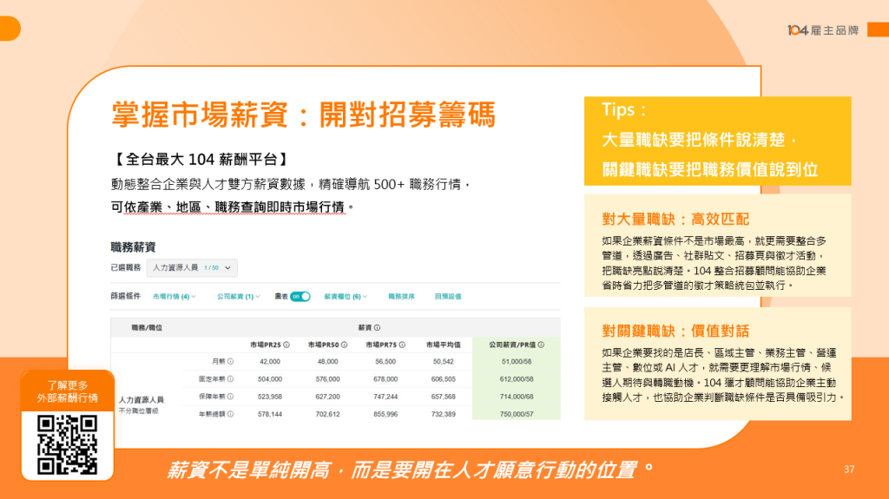The width and height of the screenshot is (889, 499).
Task: Click the info icon next to 月薪
Action: point(231,361)
